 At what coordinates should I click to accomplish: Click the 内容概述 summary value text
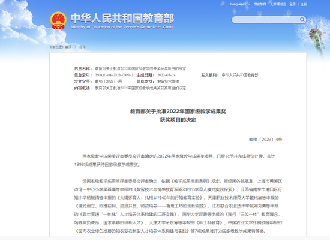click(x=140, y=88)
